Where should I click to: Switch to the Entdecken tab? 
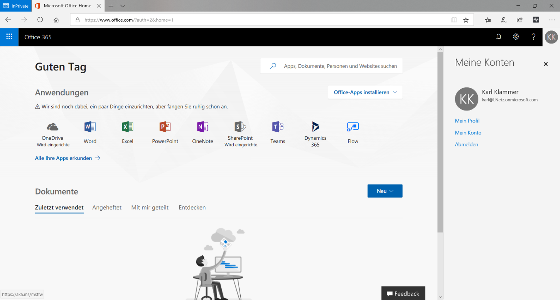(192, 208)
